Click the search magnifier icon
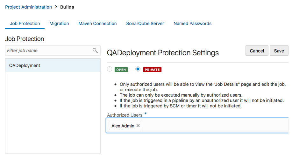 click(x=95, y=51)
